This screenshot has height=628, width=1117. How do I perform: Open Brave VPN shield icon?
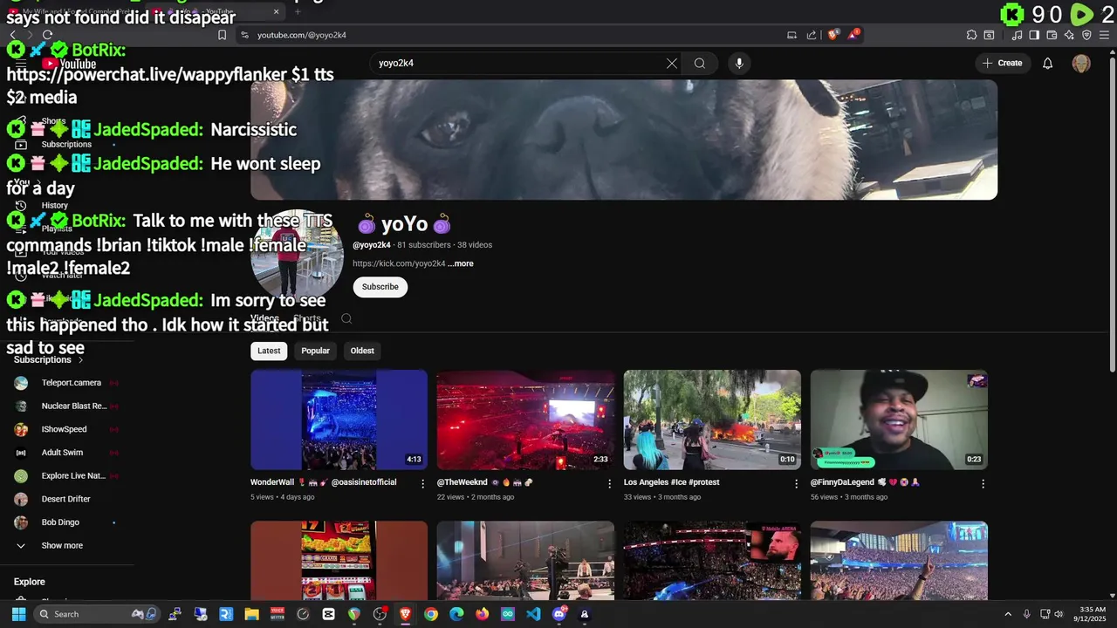pyautogui.click(x=1086, y=35)
